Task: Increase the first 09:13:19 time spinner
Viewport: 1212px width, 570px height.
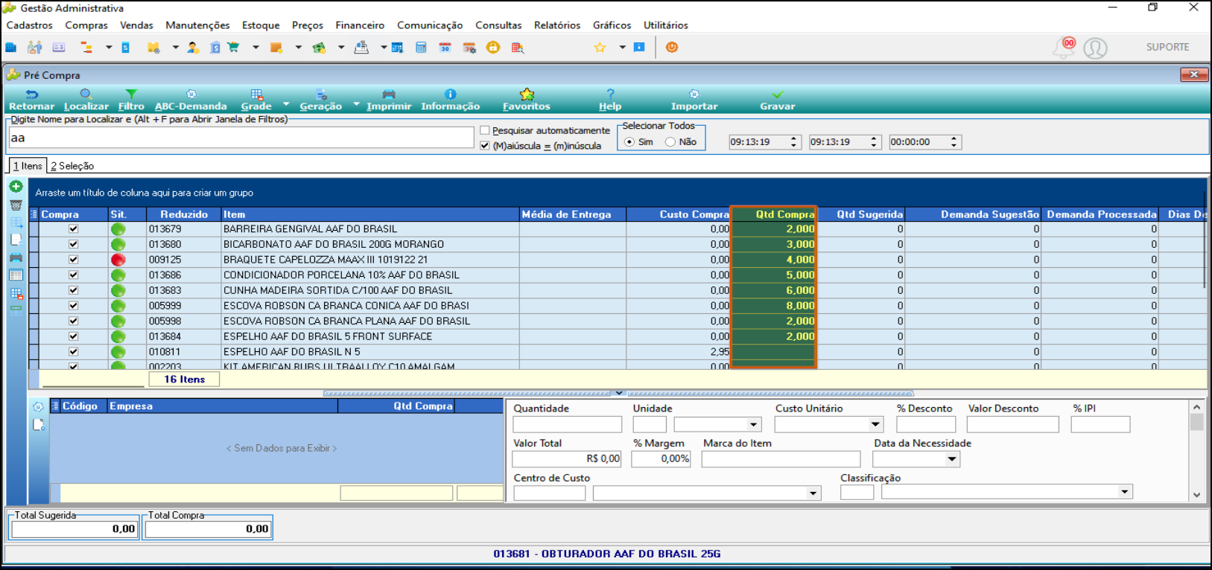Action: 793,138
